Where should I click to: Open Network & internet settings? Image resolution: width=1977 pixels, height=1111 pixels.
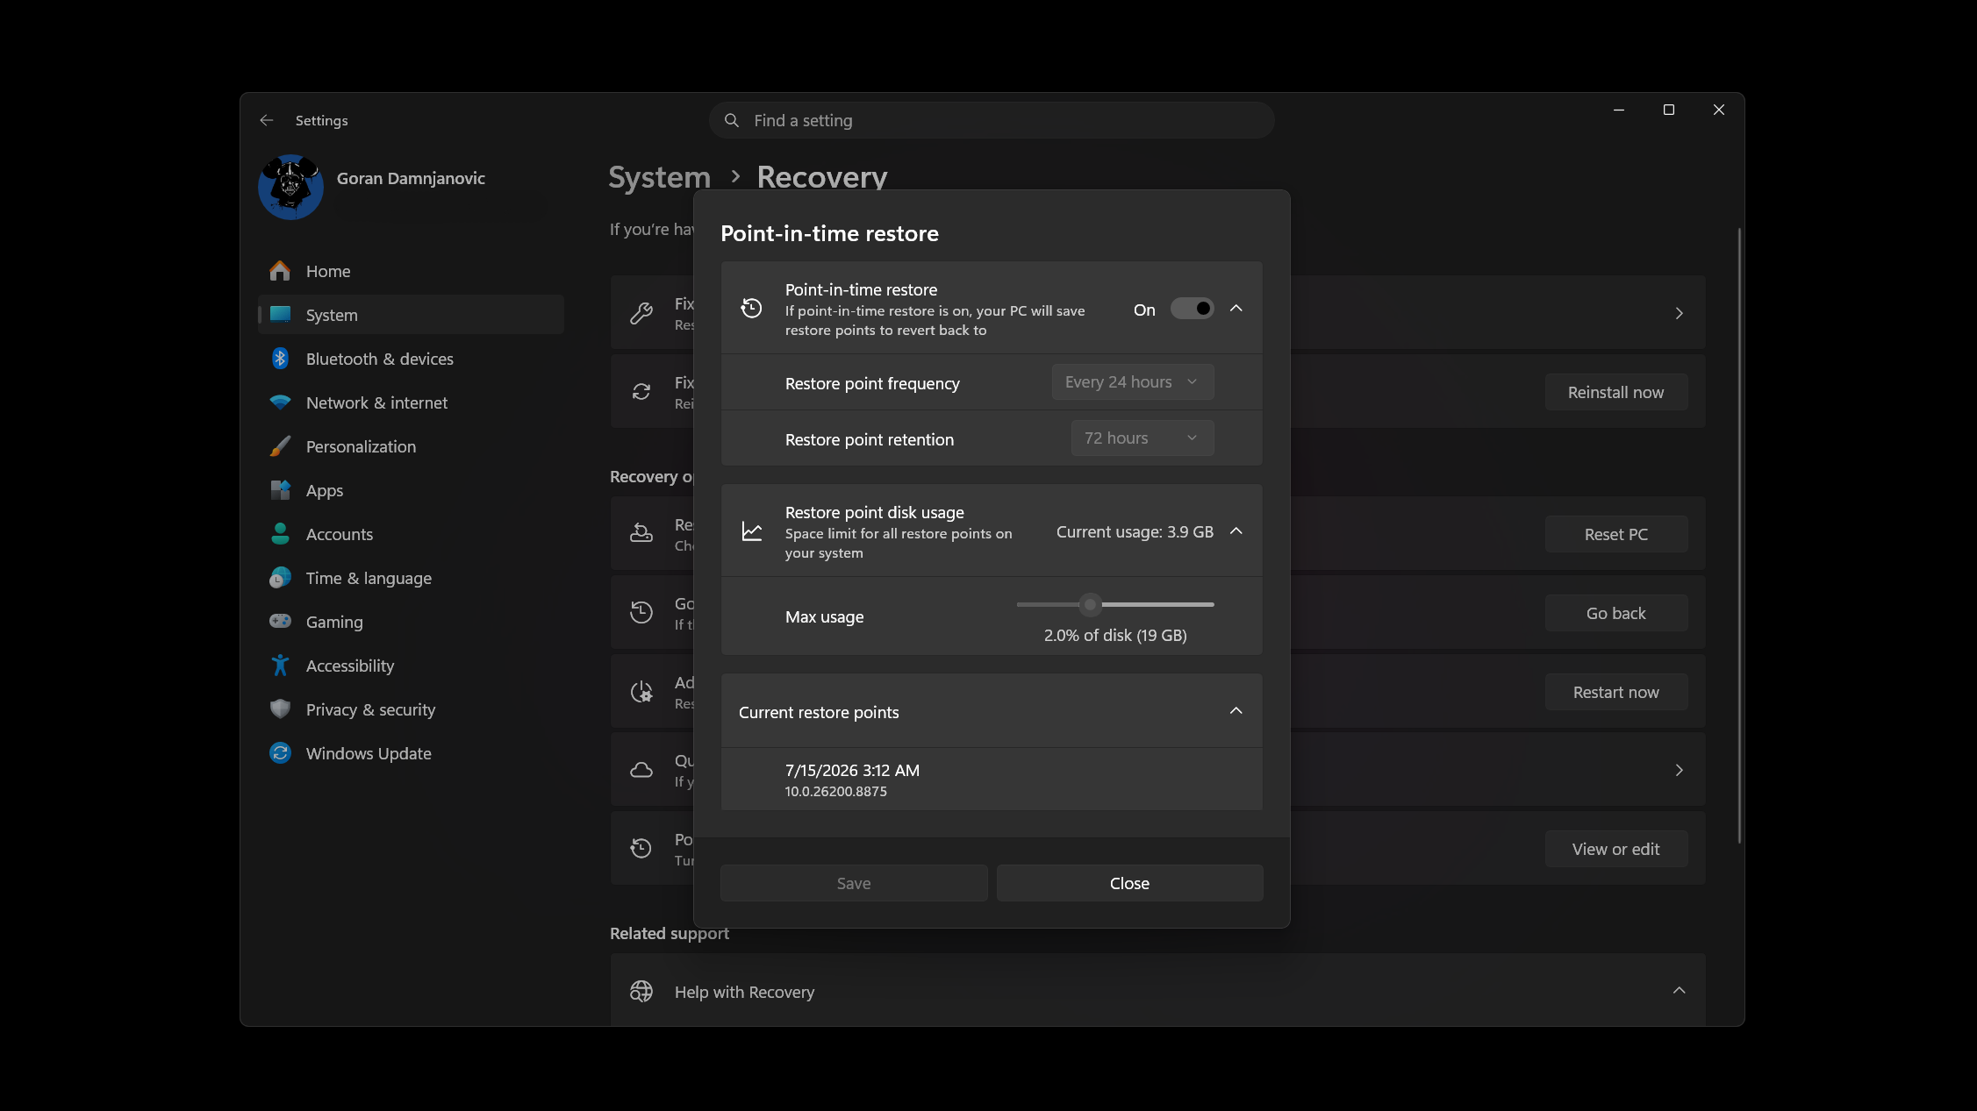[411, 402]
